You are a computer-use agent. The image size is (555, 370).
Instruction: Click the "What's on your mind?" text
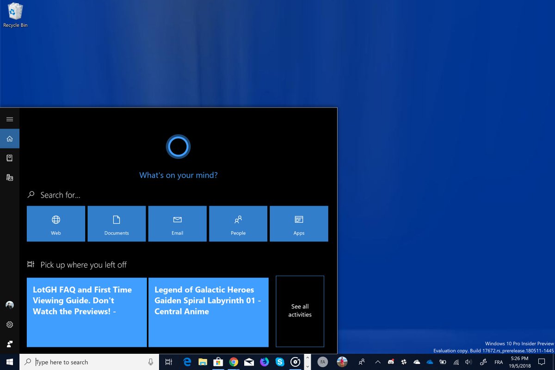[x=179, y=175]
